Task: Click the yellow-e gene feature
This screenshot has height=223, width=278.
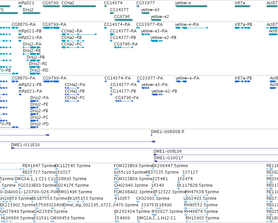Action: pos(191,6)
